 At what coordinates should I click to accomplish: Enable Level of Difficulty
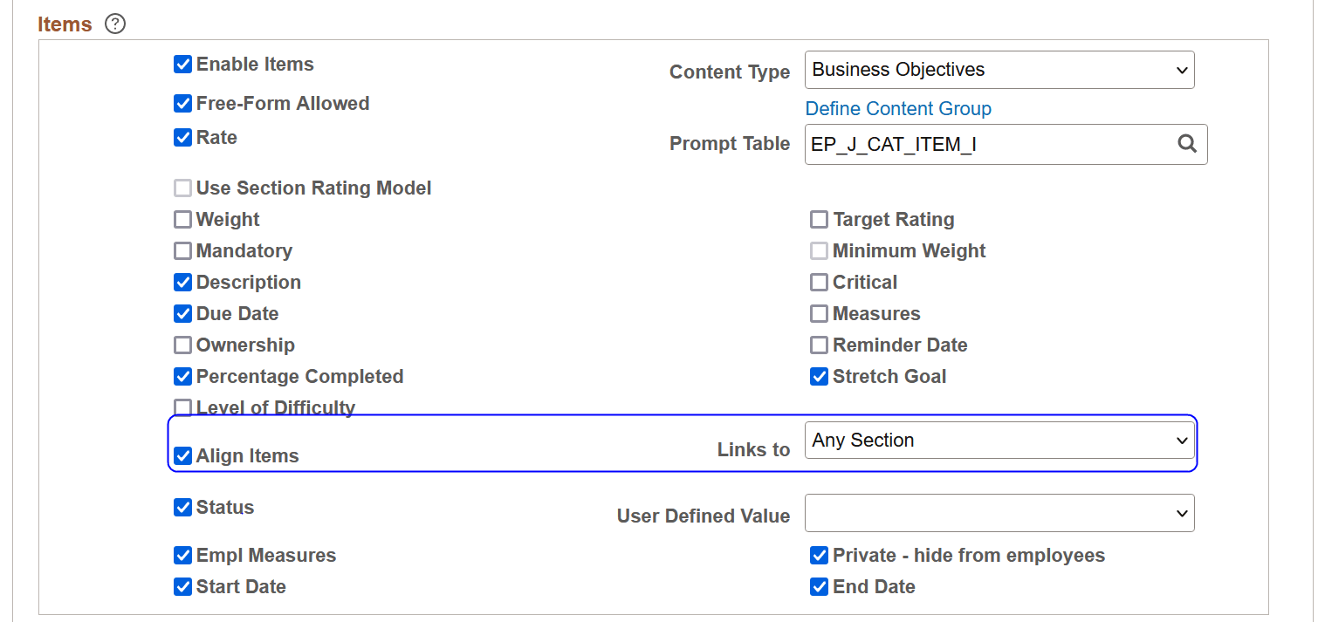click(182, 407)
